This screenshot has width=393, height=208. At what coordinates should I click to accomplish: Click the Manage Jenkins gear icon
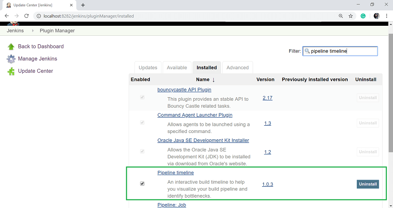[11, 59]
